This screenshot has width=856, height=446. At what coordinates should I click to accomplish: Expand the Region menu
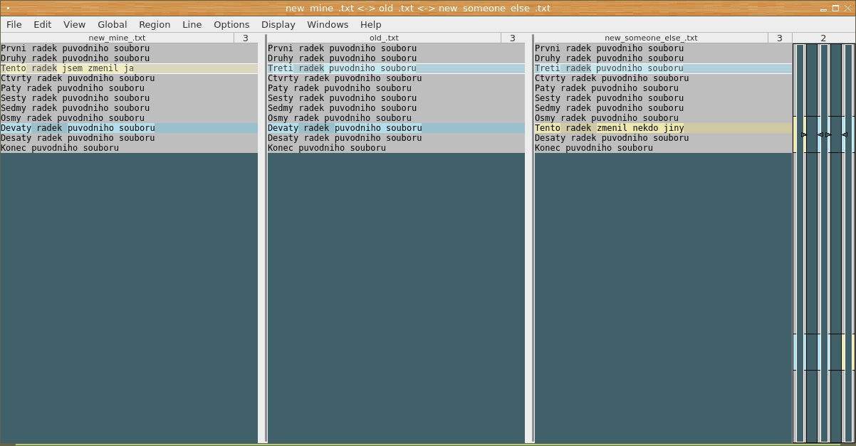pos(155,24)
